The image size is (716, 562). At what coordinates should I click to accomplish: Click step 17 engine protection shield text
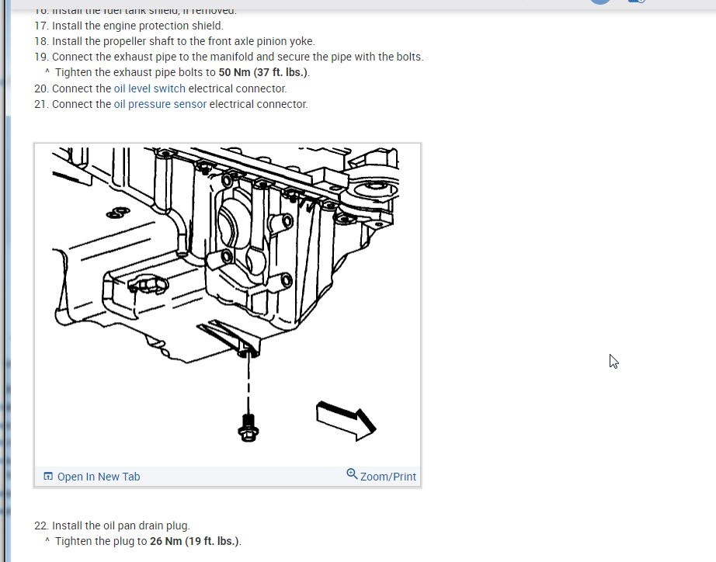tap(129, 26)
